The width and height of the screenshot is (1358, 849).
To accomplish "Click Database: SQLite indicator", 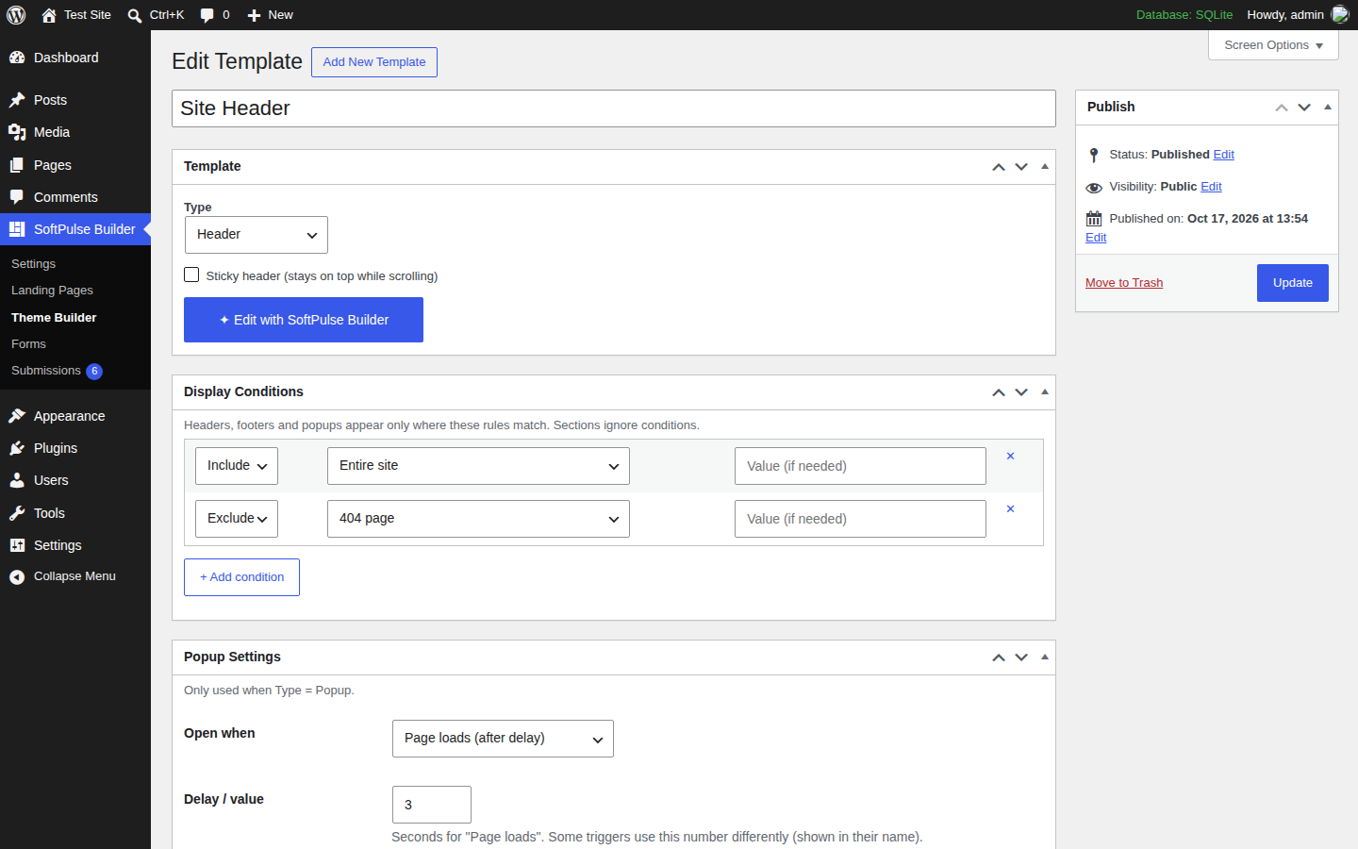I will click(x=1184, y=15).
